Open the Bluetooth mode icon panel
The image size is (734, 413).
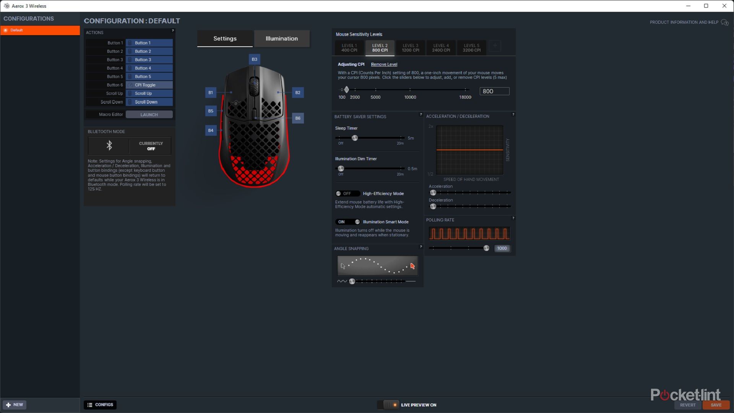[109, 146]
